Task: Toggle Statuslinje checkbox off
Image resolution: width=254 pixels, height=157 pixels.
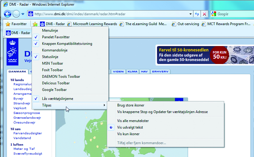Action: tap(50, 57)
